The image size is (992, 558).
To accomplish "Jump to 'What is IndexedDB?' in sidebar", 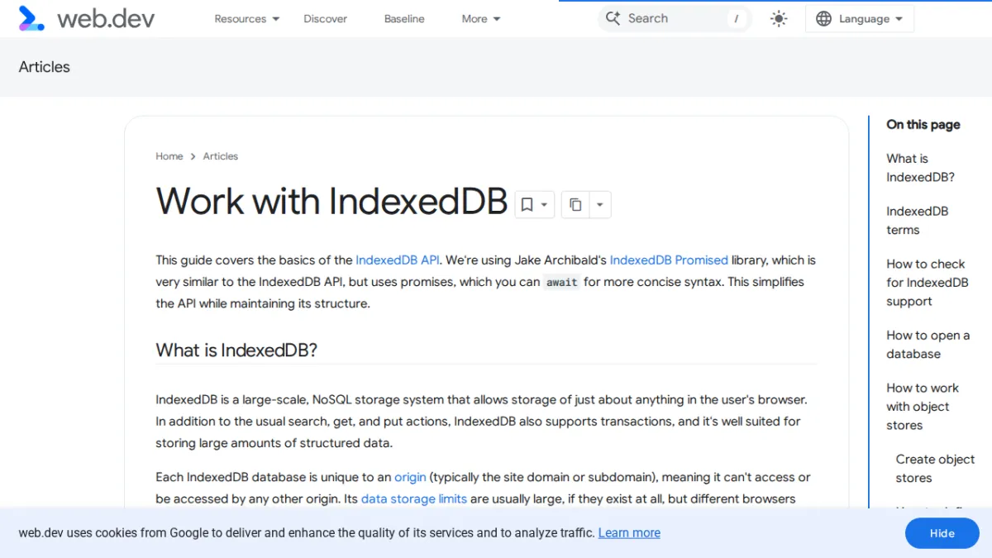I will (x=921, y=168).
